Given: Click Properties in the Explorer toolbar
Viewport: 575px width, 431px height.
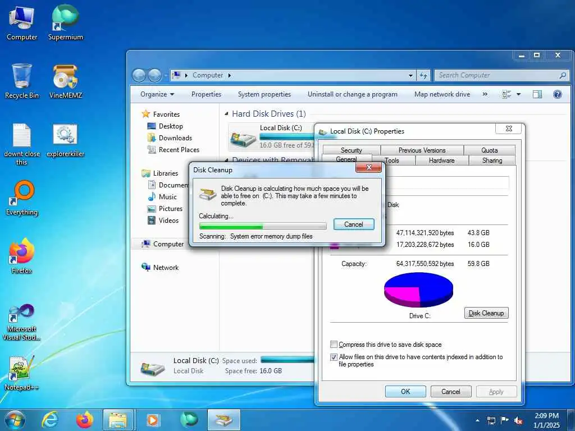Looking at the screenshot, I should pyautogui.click(x=206, y=94).
